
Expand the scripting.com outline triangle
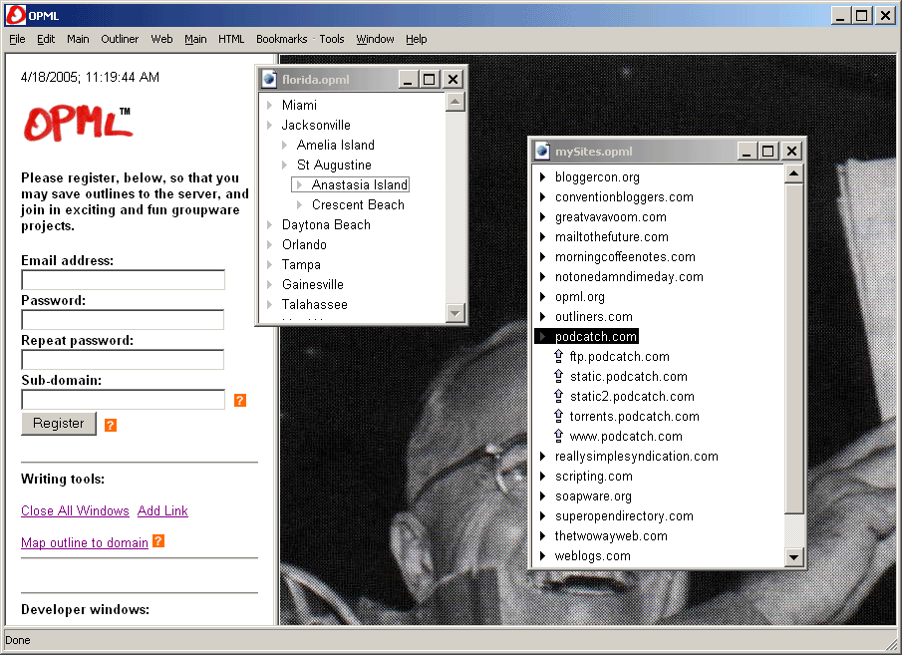[x=543, y=477]
